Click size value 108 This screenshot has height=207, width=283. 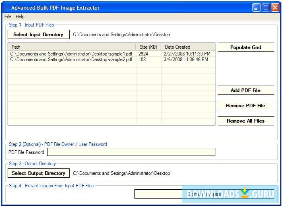[142, 59]
